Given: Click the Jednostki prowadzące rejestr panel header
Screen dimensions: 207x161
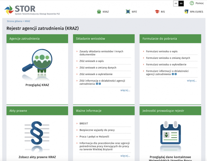Looking at the screenshot, I should (170, 111).
